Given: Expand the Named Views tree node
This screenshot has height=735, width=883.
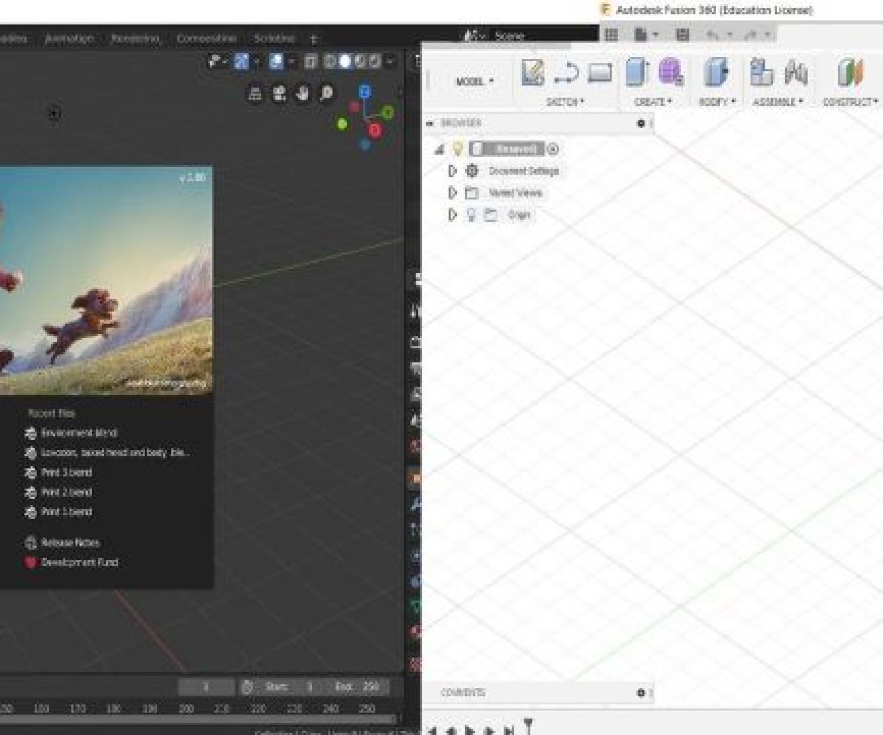Looking at the screenshot, I should click(452, 193).
